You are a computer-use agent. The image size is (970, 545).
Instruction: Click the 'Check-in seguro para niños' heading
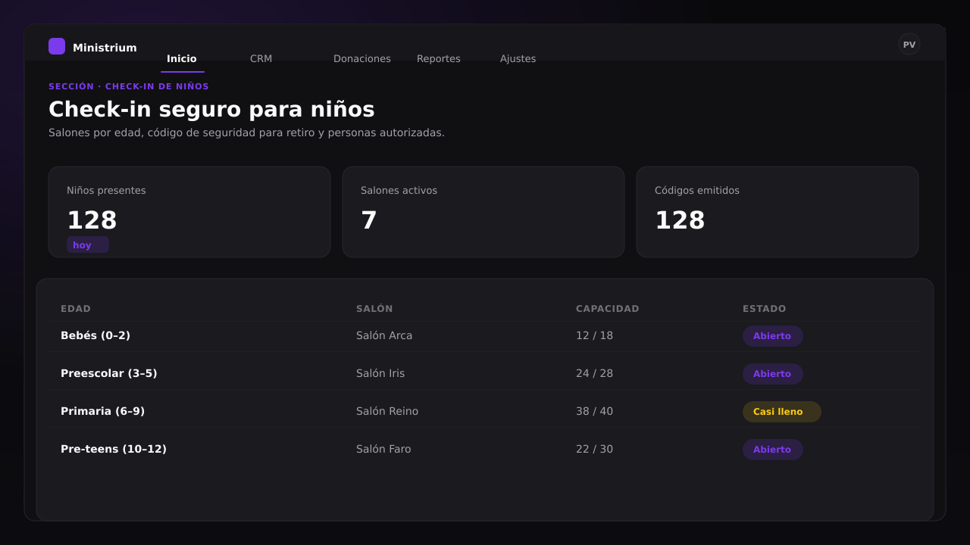[x=211, y=110]
